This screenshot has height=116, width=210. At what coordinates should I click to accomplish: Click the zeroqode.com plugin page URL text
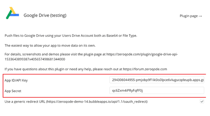point(142,54)
